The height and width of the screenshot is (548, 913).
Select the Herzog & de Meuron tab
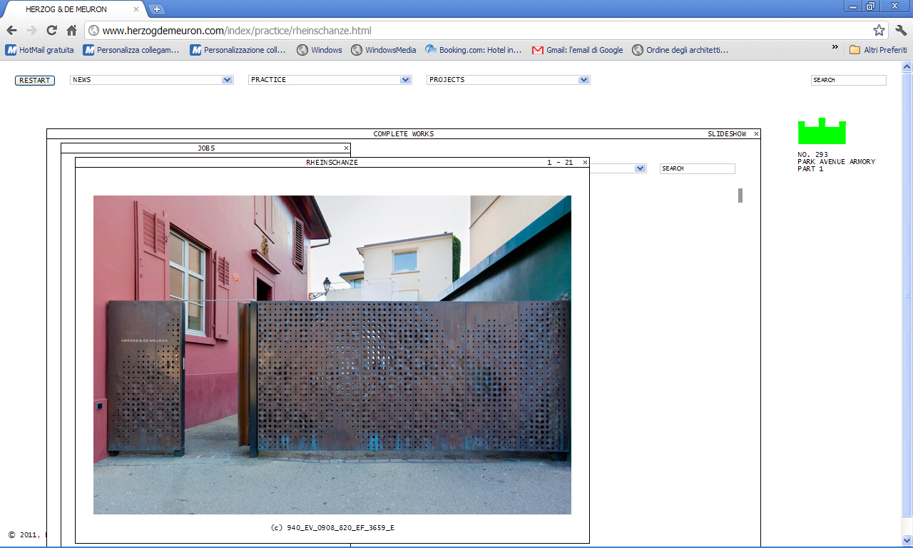71,9
